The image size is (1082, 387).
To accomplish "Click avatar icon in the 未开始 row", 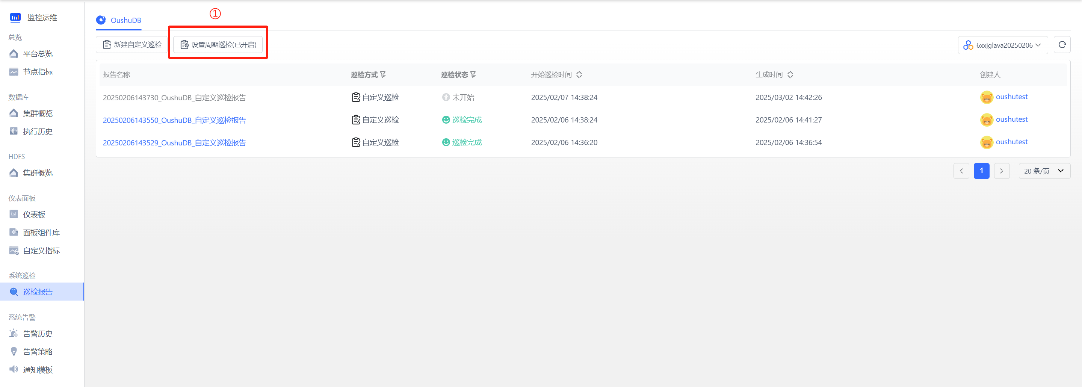I will click(986, 97).
